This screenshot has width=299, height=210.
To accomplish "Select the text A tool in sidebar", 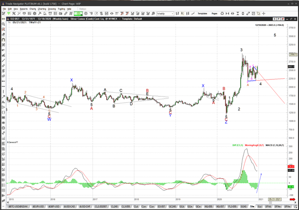I will click(3, 102).
